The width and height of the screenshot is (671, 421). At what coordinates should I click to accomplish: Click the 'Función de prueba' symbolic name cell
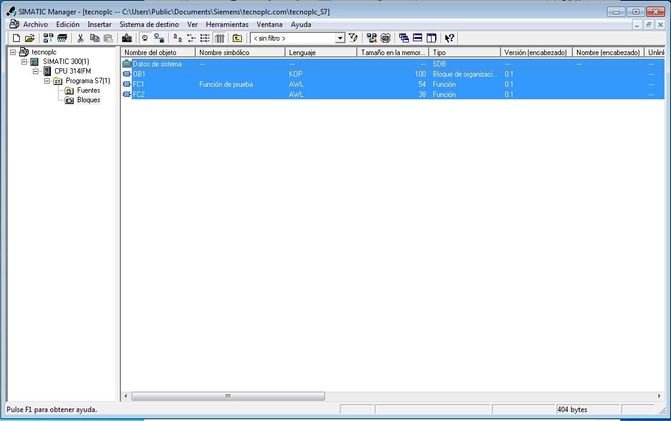point(226,84)
